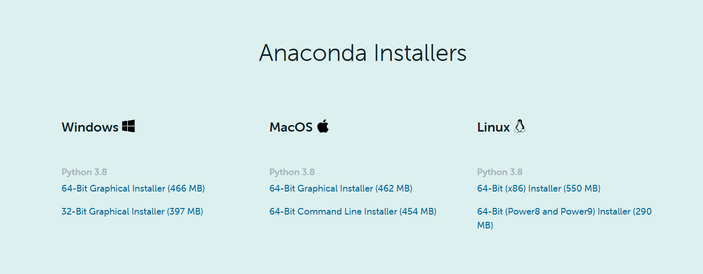Download Windows 64-Bit Graphical Installer (466 MB)
Viewport: 703px width, 274px height.
click(133, 188)
